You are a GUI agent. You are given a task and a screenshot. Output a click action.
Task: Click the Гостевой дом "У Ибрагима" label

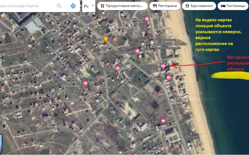tap(70, 84)
